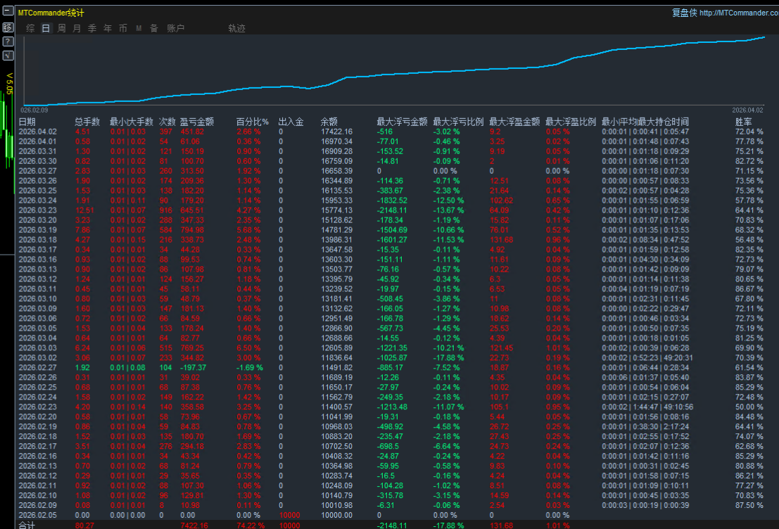779x529 pixels.
Task: Switch to the 周 weekly tab
Action: point(61,28)
